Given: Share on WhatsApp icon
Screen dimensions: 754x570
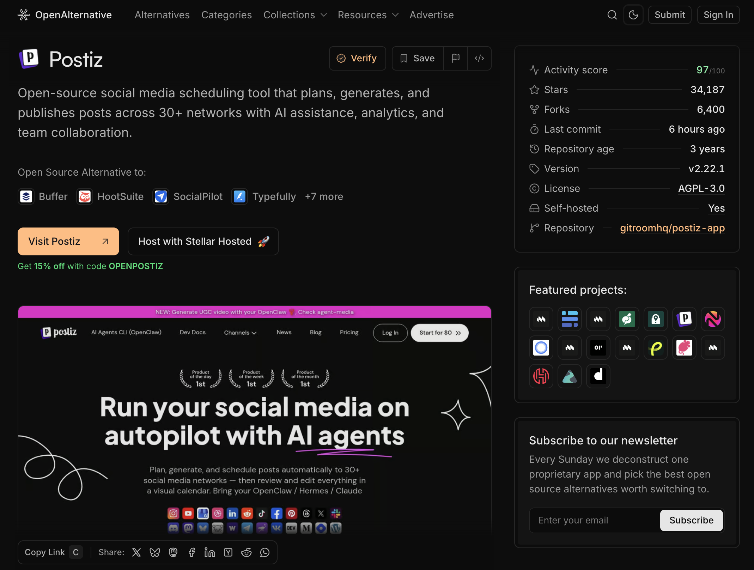Looking at the screenshot, I should pyautogui.click(x=265, y=552).
